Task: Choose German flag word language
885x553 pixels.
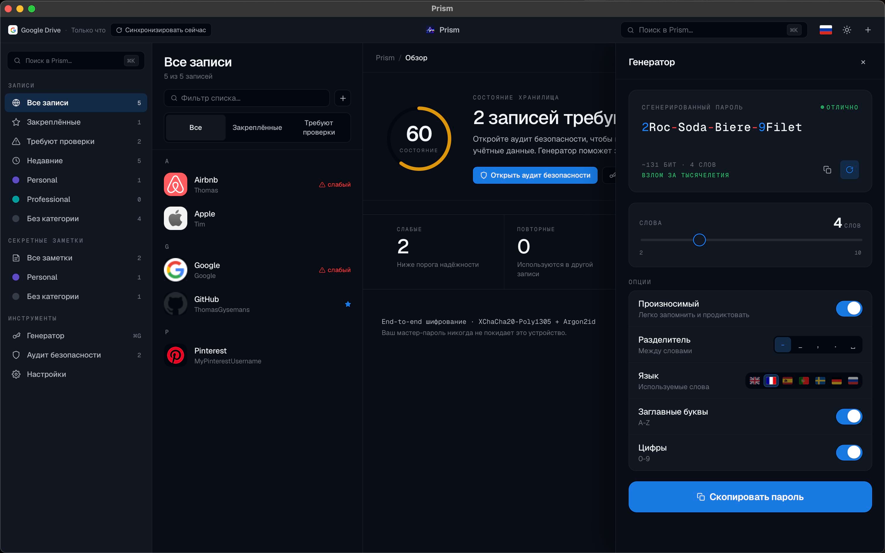Action: [837, 381]
